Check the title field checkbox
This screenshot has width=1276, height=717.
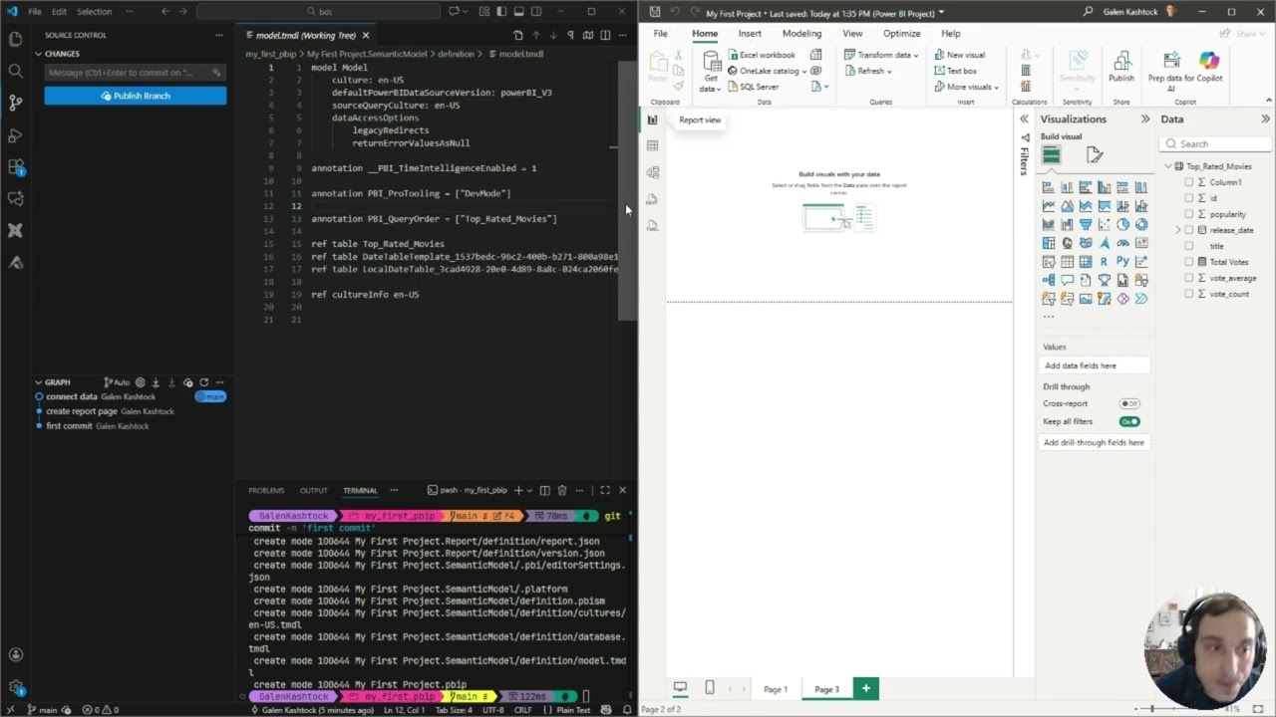click(1189, 246)
